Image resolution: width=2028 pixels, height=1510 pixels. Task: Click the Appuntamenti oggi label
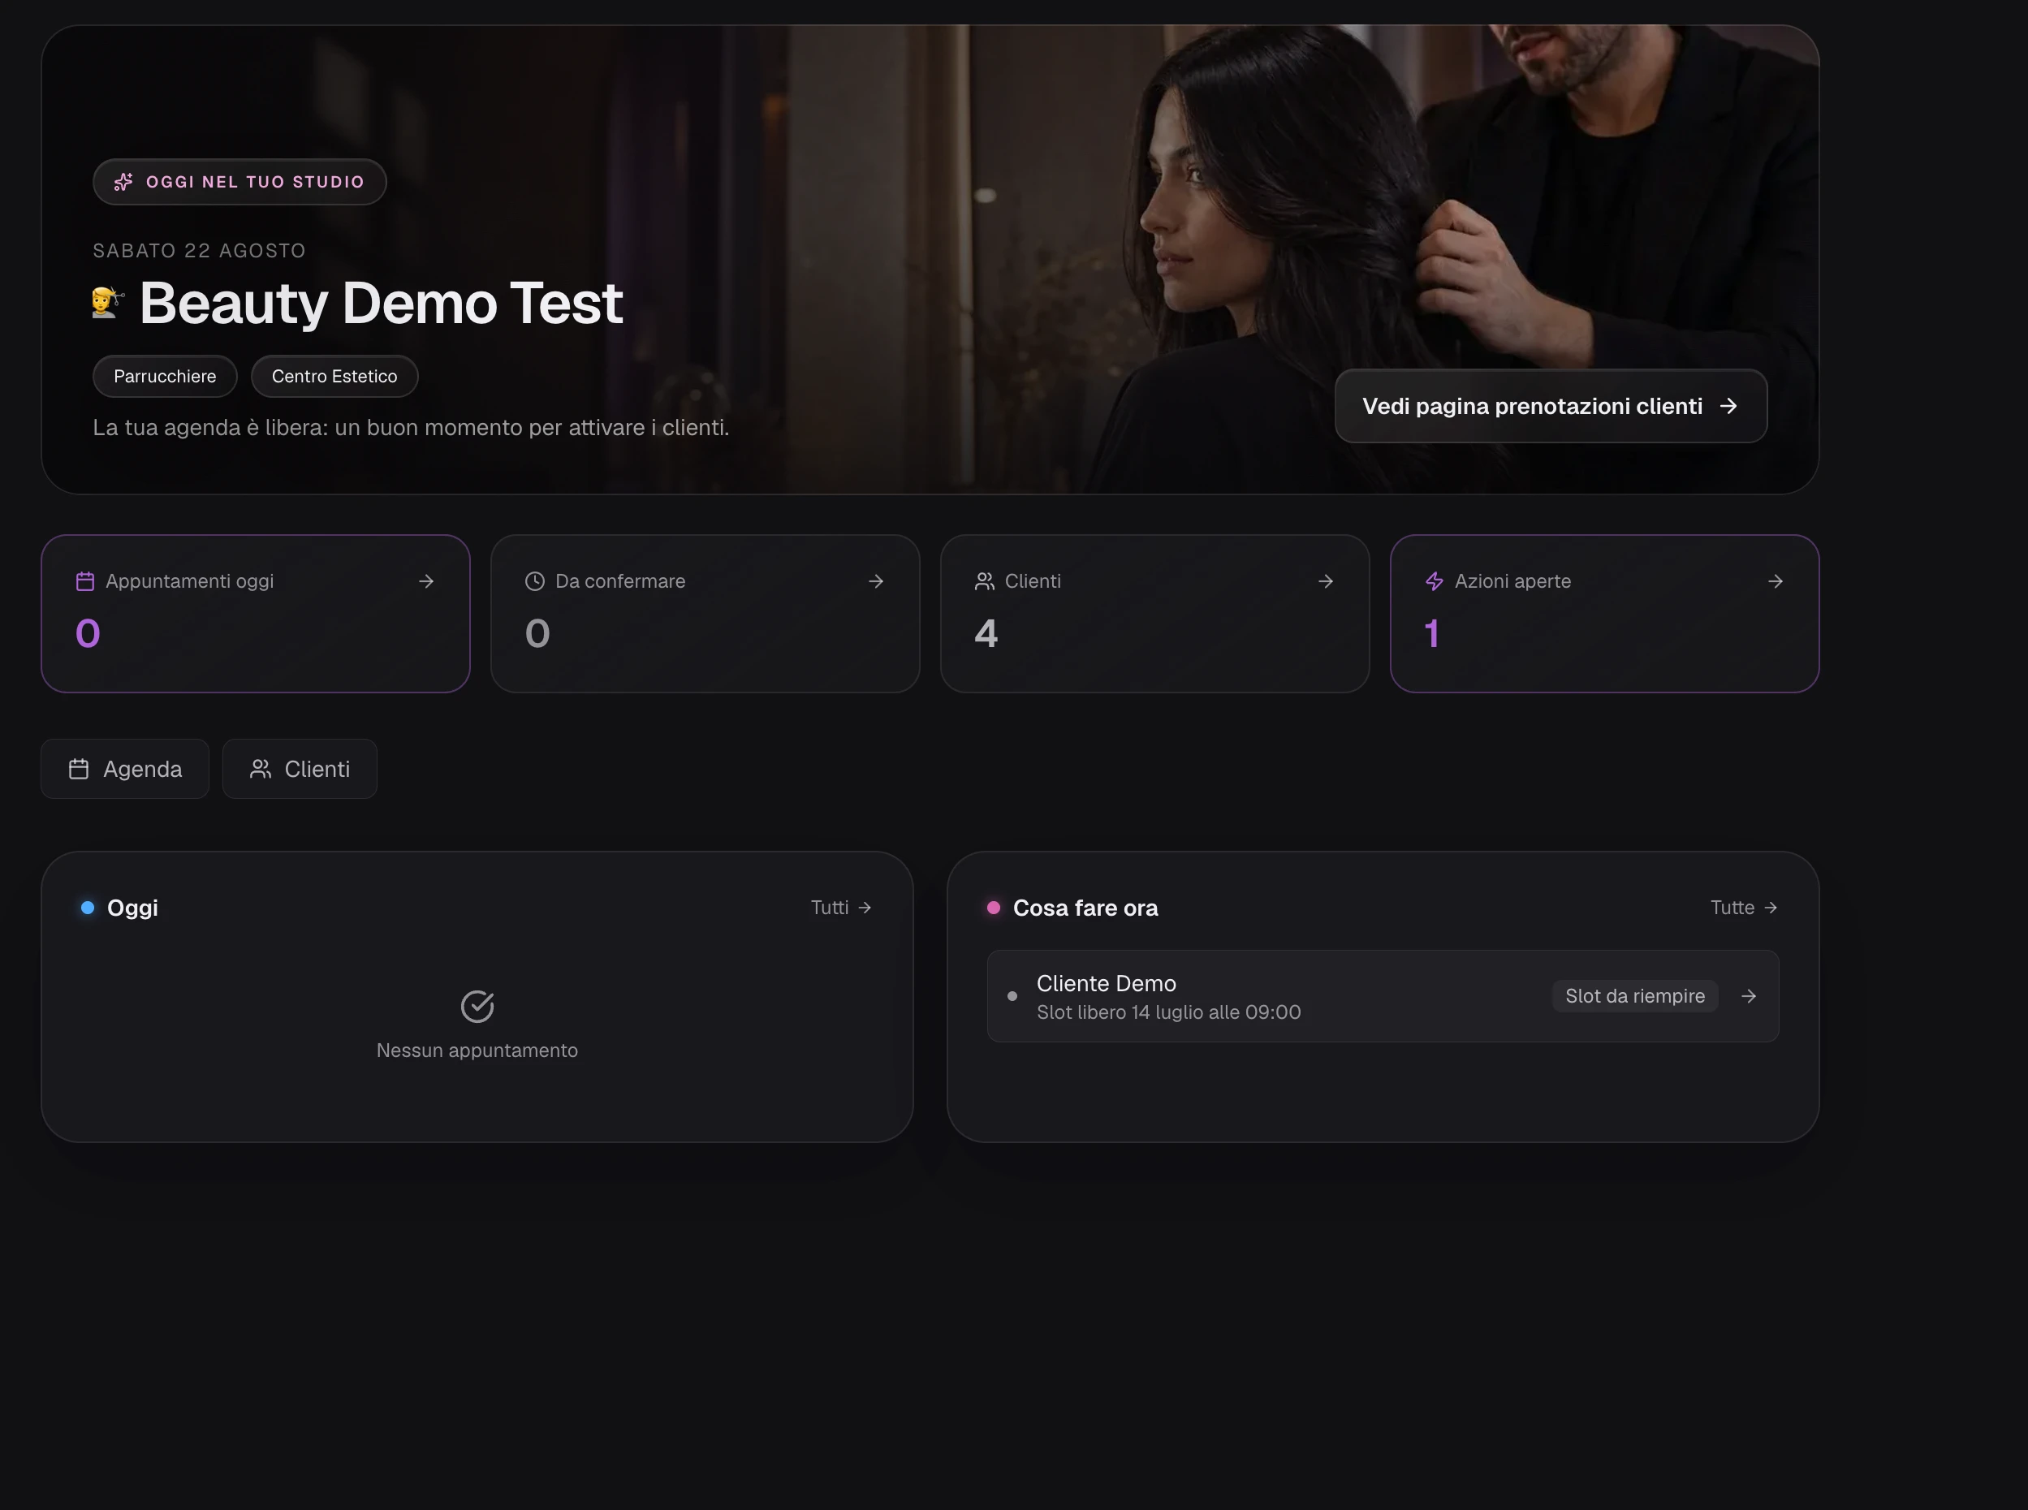point(189,581)
